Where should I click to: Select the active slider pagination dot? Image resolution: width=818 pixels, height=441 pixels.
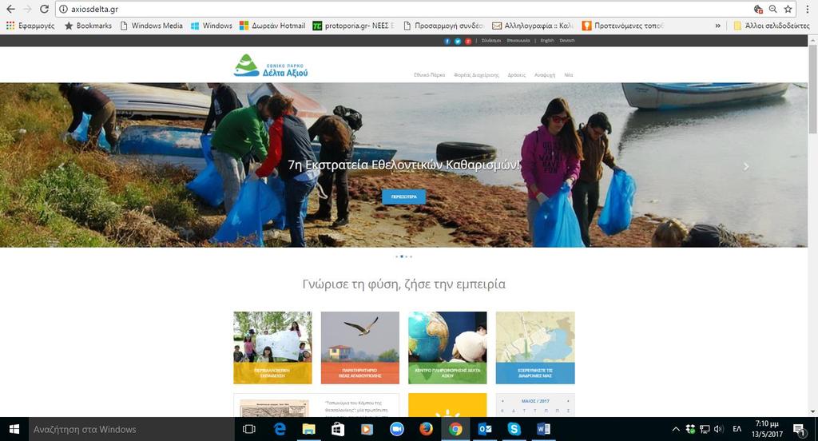401,256
